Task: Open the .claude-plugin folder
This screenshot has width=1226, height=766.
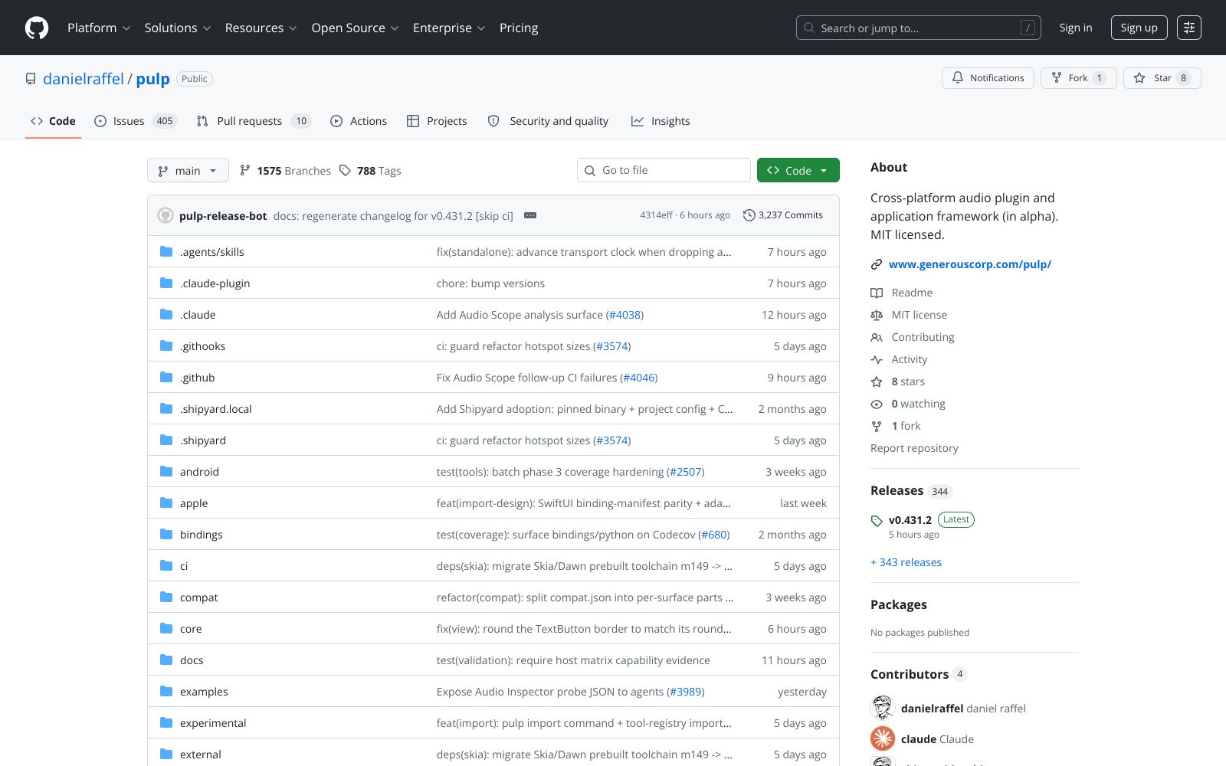Action: coord(215,283)
